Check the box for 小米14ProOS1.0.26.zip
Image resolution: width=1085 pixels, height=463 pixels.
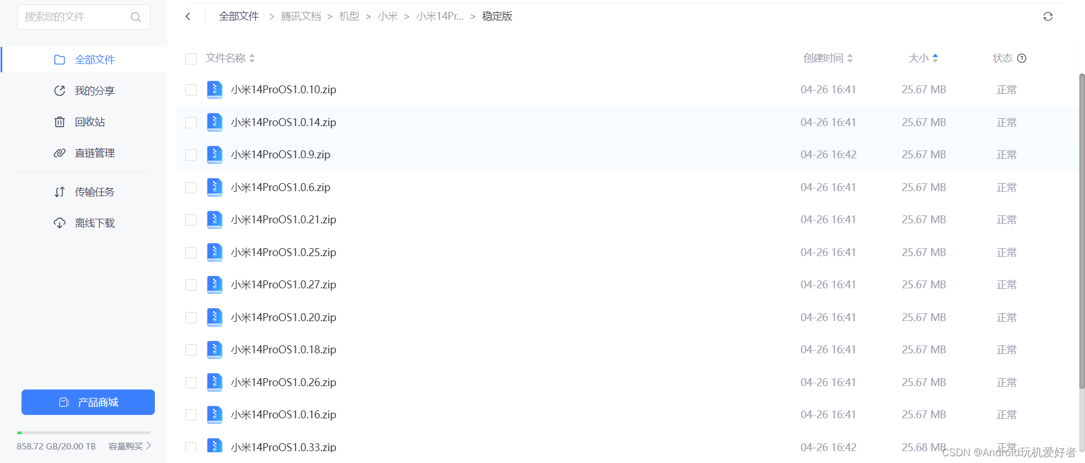tap(191, 383)
